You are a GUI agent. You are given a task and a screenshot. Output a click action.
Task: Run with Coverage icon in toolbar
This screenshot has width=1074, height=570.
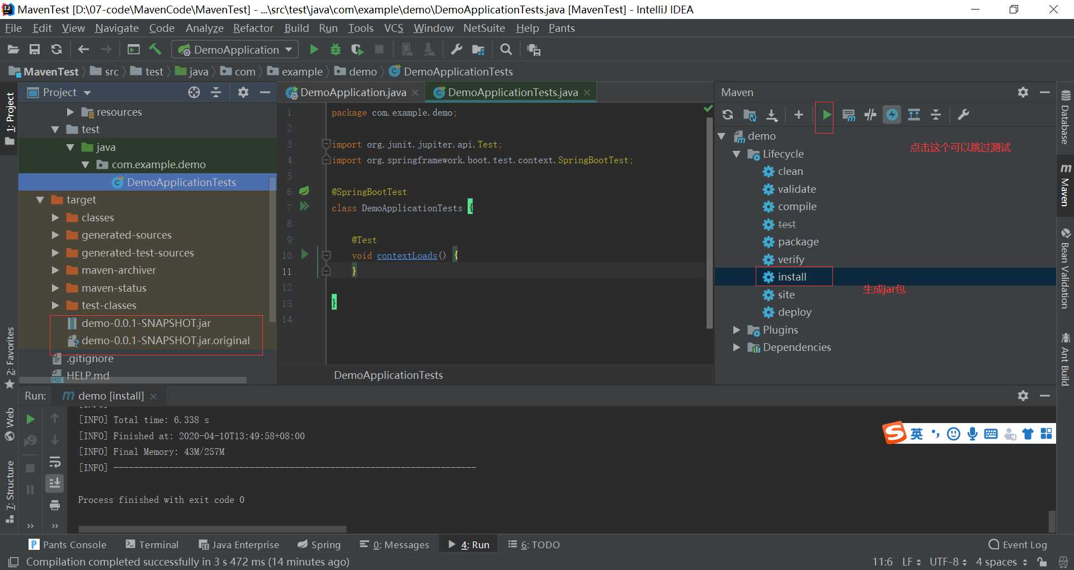pos(357,50)
